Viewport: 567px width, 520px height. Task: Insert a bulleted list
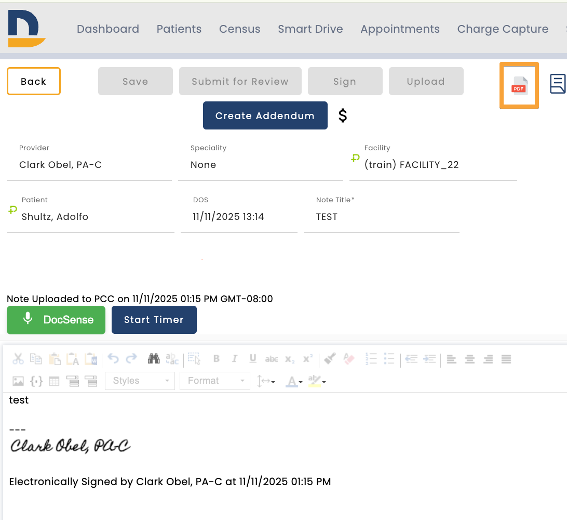[389, 359]
